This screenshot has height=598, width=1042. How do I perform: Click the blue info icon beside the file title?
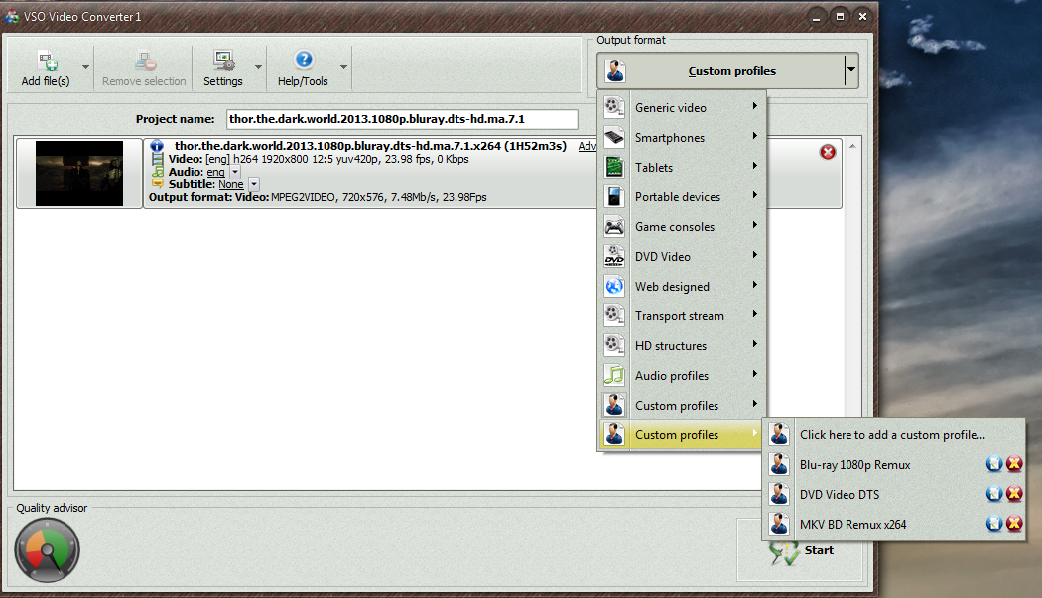[157, 146]
